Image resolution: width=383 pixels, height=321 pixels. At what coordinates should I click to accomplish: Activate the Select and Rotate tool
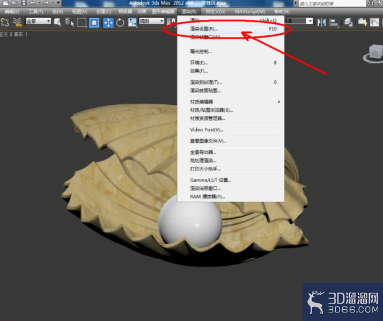point(120,22)
